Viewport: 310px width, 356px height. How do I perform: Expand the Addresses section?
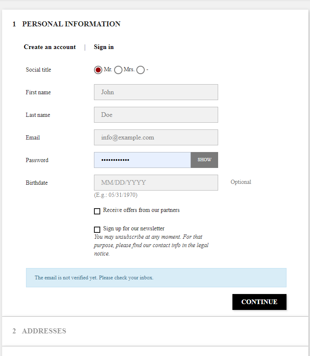click(44, 331)
